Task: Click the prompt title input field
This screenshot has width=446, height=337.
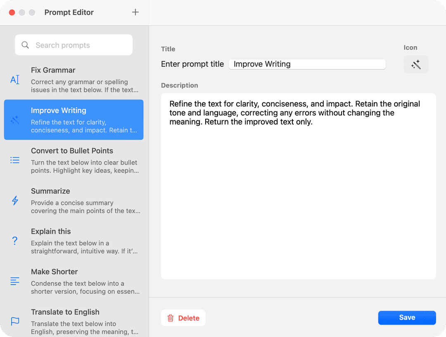Action: pos(307,64)
